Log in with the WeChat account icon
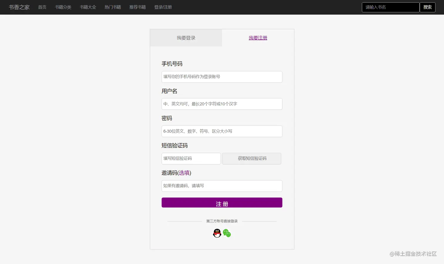Screen dimensions: 444x264 [227, 233]
